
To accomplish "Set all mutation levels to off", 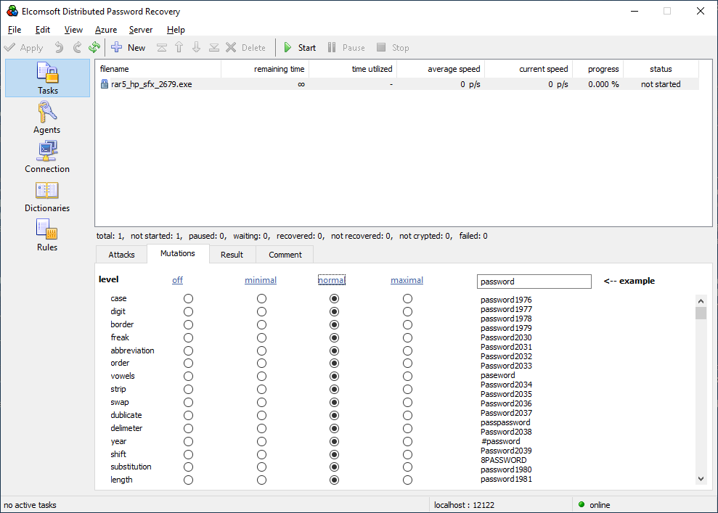I will click(x=177, y=280).
